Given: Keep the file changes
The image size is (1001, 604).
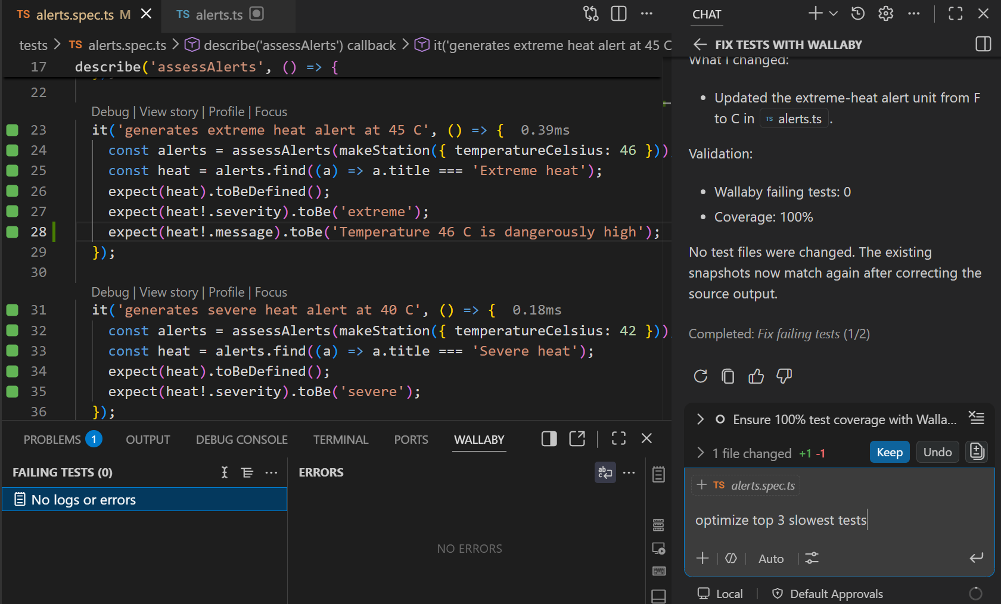Looking at the screenshot, I should (x=890, y=452).
